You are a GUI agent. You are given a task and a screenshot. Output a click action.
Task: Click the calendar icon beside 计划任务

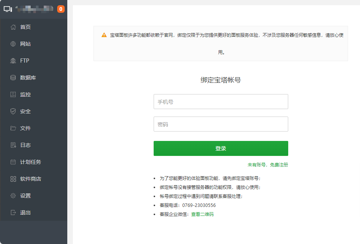pyautogui.click(x=13, y=162)
